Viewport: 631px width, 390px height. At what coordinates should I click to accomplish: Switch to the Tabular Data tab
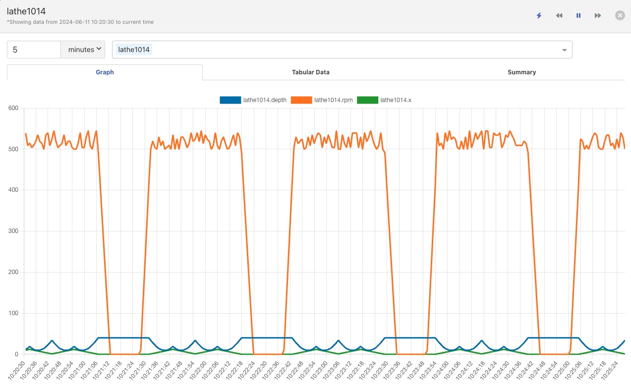coord(310,72)
